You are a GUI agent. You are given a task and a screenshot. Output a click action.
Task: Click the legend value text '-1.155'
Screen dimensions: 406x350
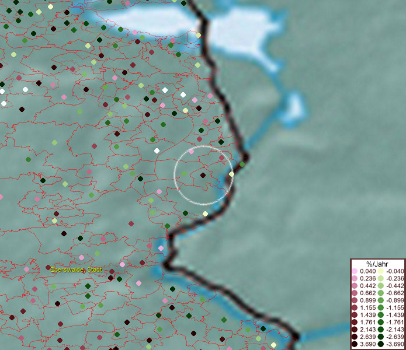pyautogui.click(x=395, y=307)
